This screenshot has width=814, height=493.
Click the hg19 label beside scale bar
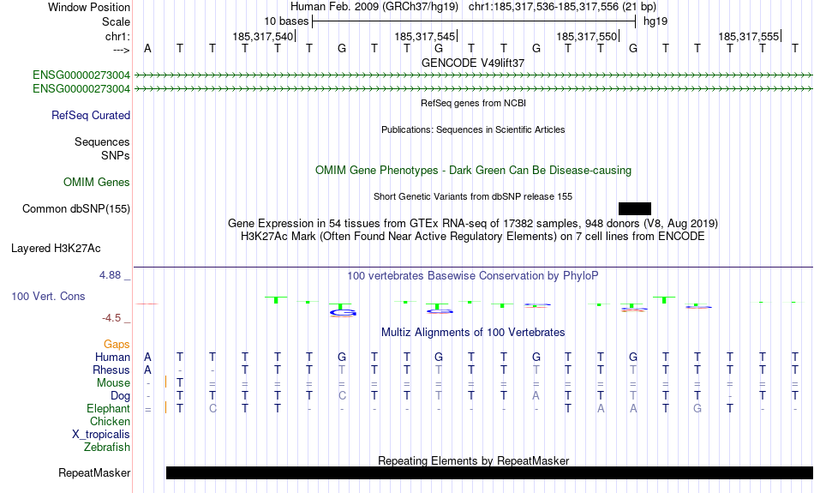pos(655,21)
